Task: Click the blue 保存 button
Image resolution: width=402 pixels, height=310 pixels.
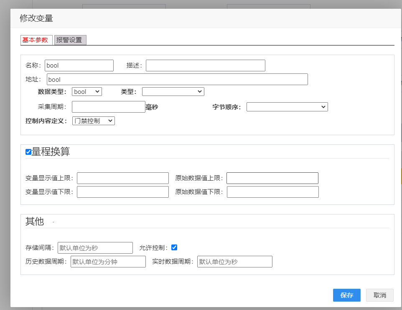Action: point(346,295)
